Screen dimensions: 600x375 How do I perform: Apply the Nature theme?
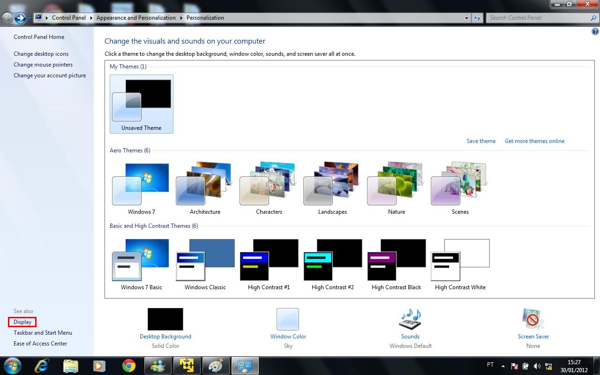pos(397,189)
